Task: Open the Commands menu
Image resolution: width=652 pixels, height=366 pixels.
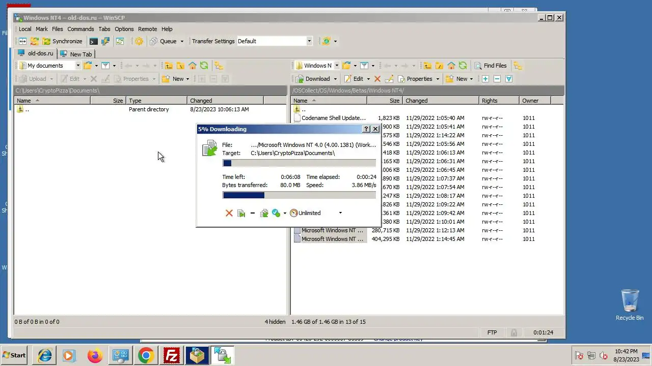Action: (80, 29)
